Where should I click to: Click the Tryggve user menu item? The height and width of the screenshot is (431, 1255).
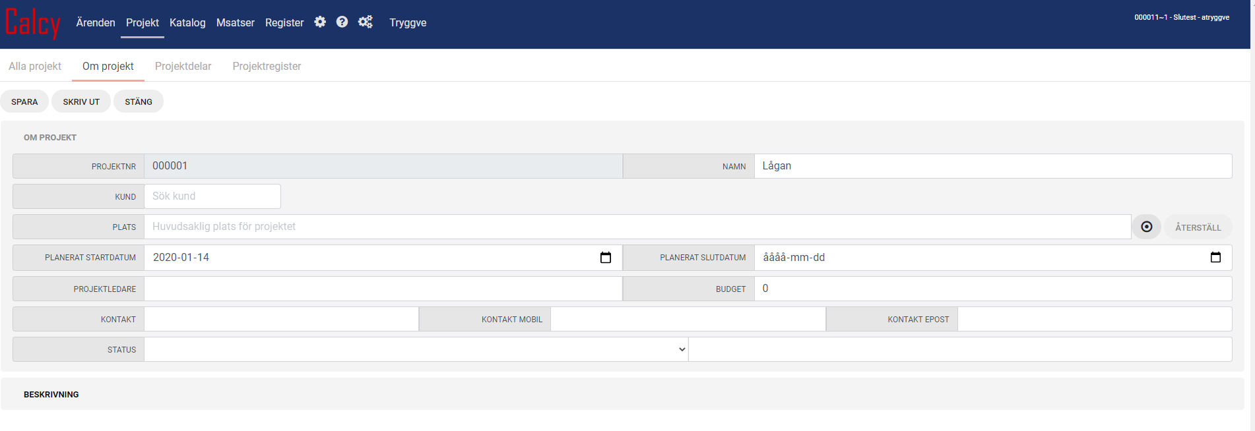408,22
